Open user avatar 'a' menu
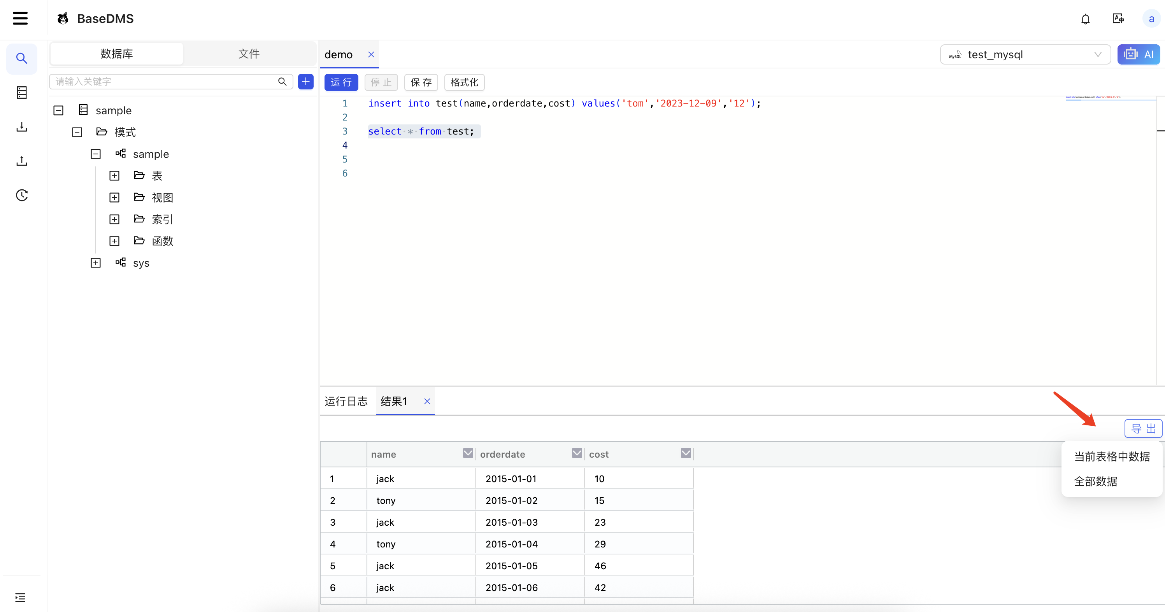This screenshot has height=612, width=1165. click(x=1151, y=19)
